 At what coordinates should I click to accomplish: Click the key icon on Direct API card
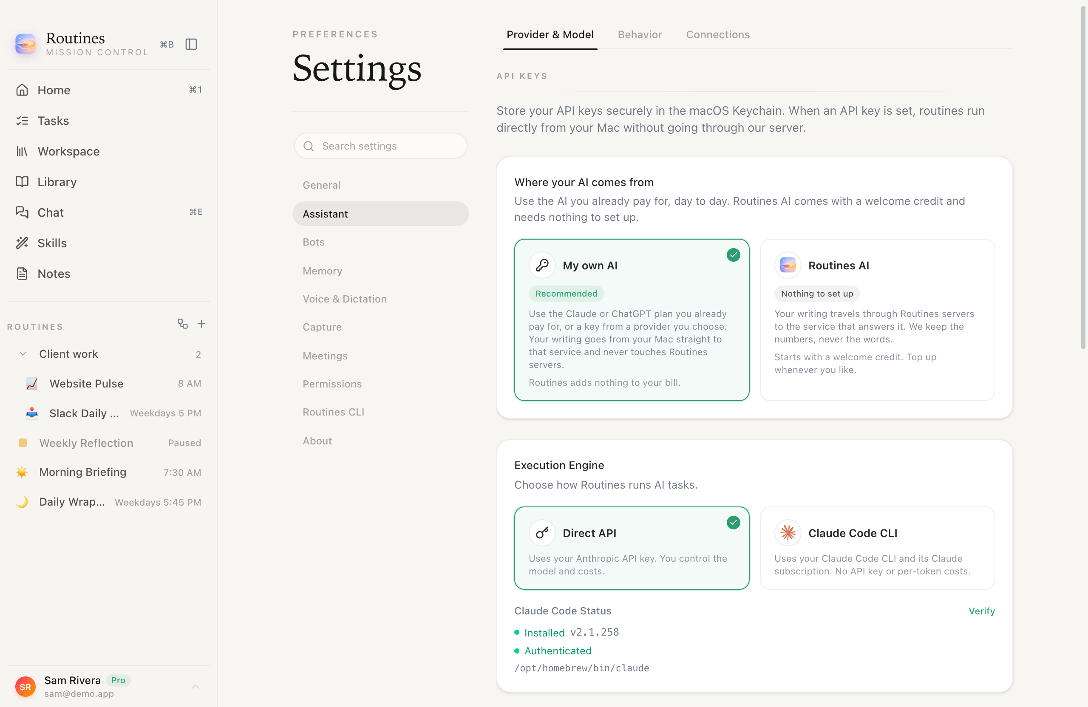coord(542,533)
